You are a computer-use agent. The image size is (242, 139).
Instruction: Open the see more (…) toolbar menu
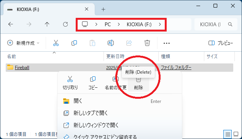point(167,43)
